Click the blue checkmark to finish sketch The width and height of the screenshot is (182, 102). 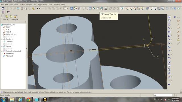pos(169,84)
